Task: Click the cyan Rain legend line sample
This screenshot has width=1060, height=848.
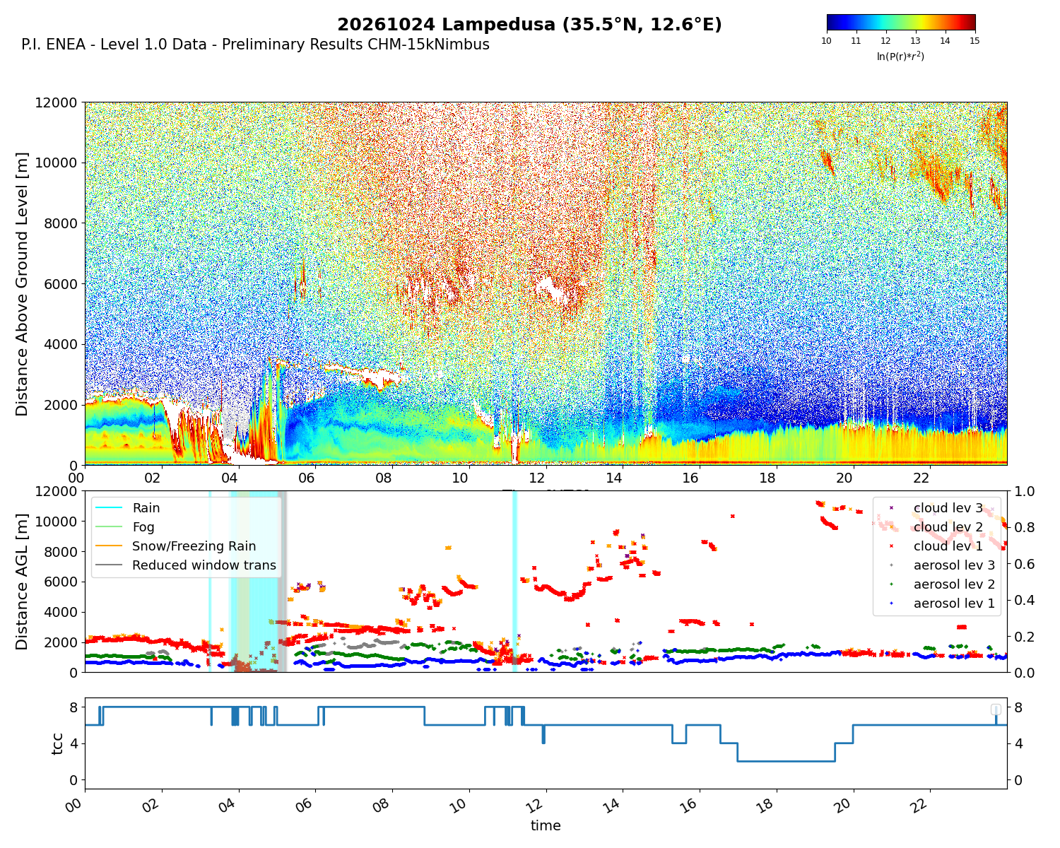Action: point(108,508)
